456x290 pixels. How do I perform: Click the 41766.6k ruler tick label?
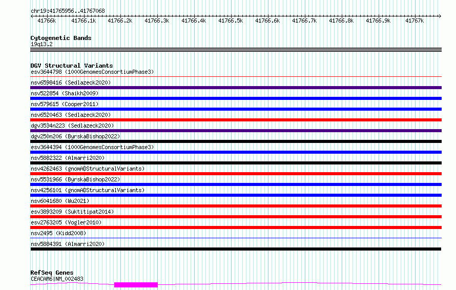267,20
